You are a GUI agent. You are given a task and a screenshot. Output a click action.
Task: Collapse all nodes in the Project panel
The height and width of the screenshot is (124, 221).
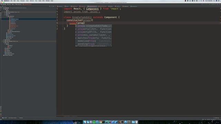point(51,6)
